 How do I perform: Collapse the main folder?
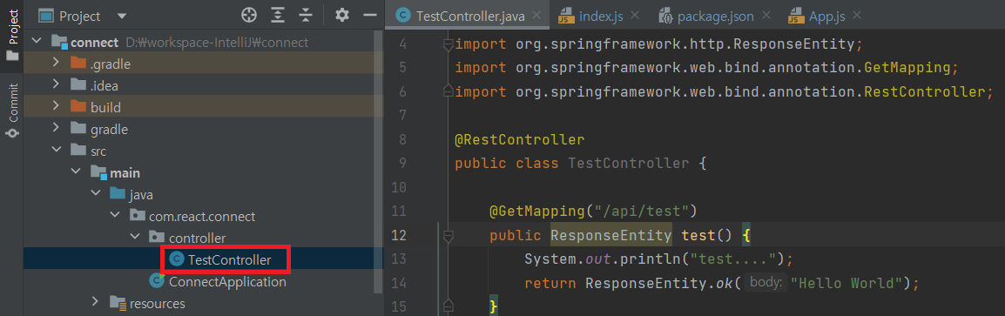pyautogui.click(x=76, y=172)
